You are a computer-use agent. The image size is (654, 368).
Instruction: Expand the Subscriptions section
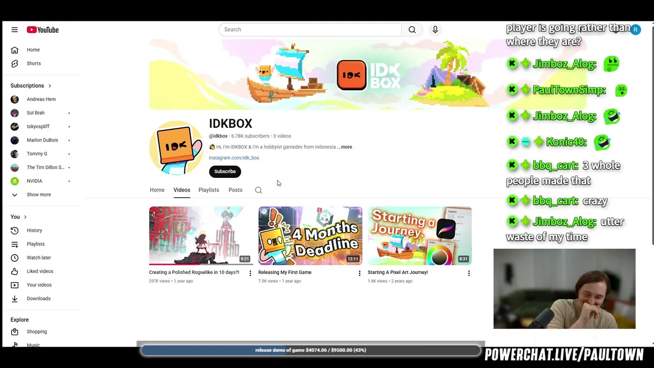[x=31, y=86]
